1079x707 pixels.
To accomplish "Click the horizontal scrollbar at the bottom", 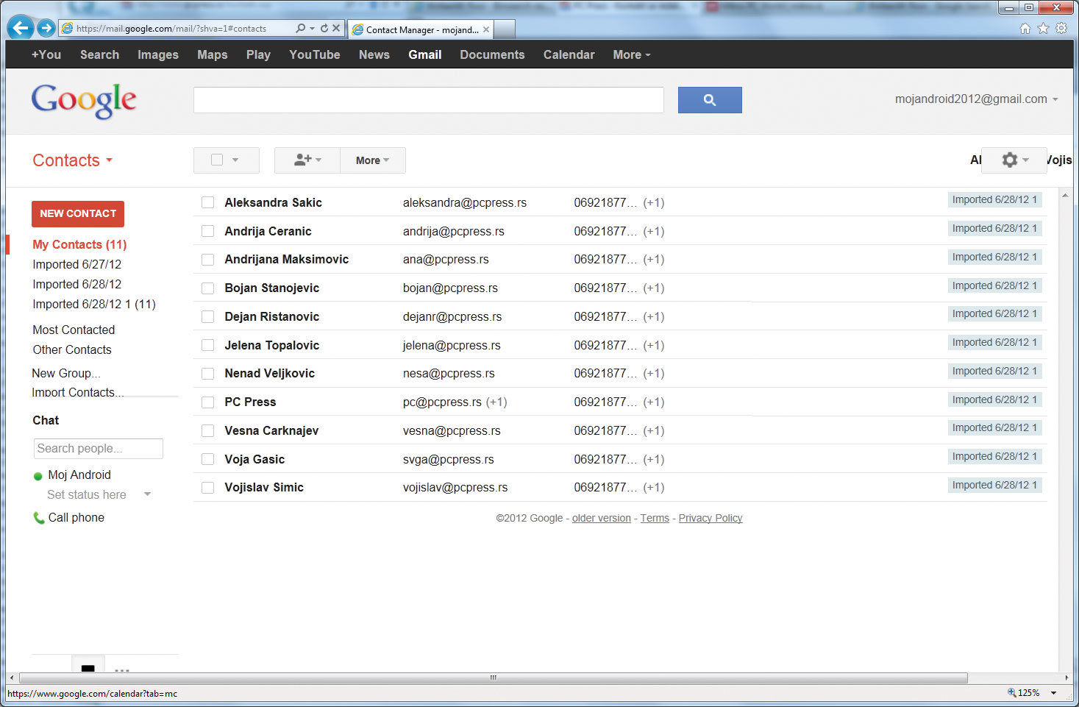I will (x=493, y=678).
